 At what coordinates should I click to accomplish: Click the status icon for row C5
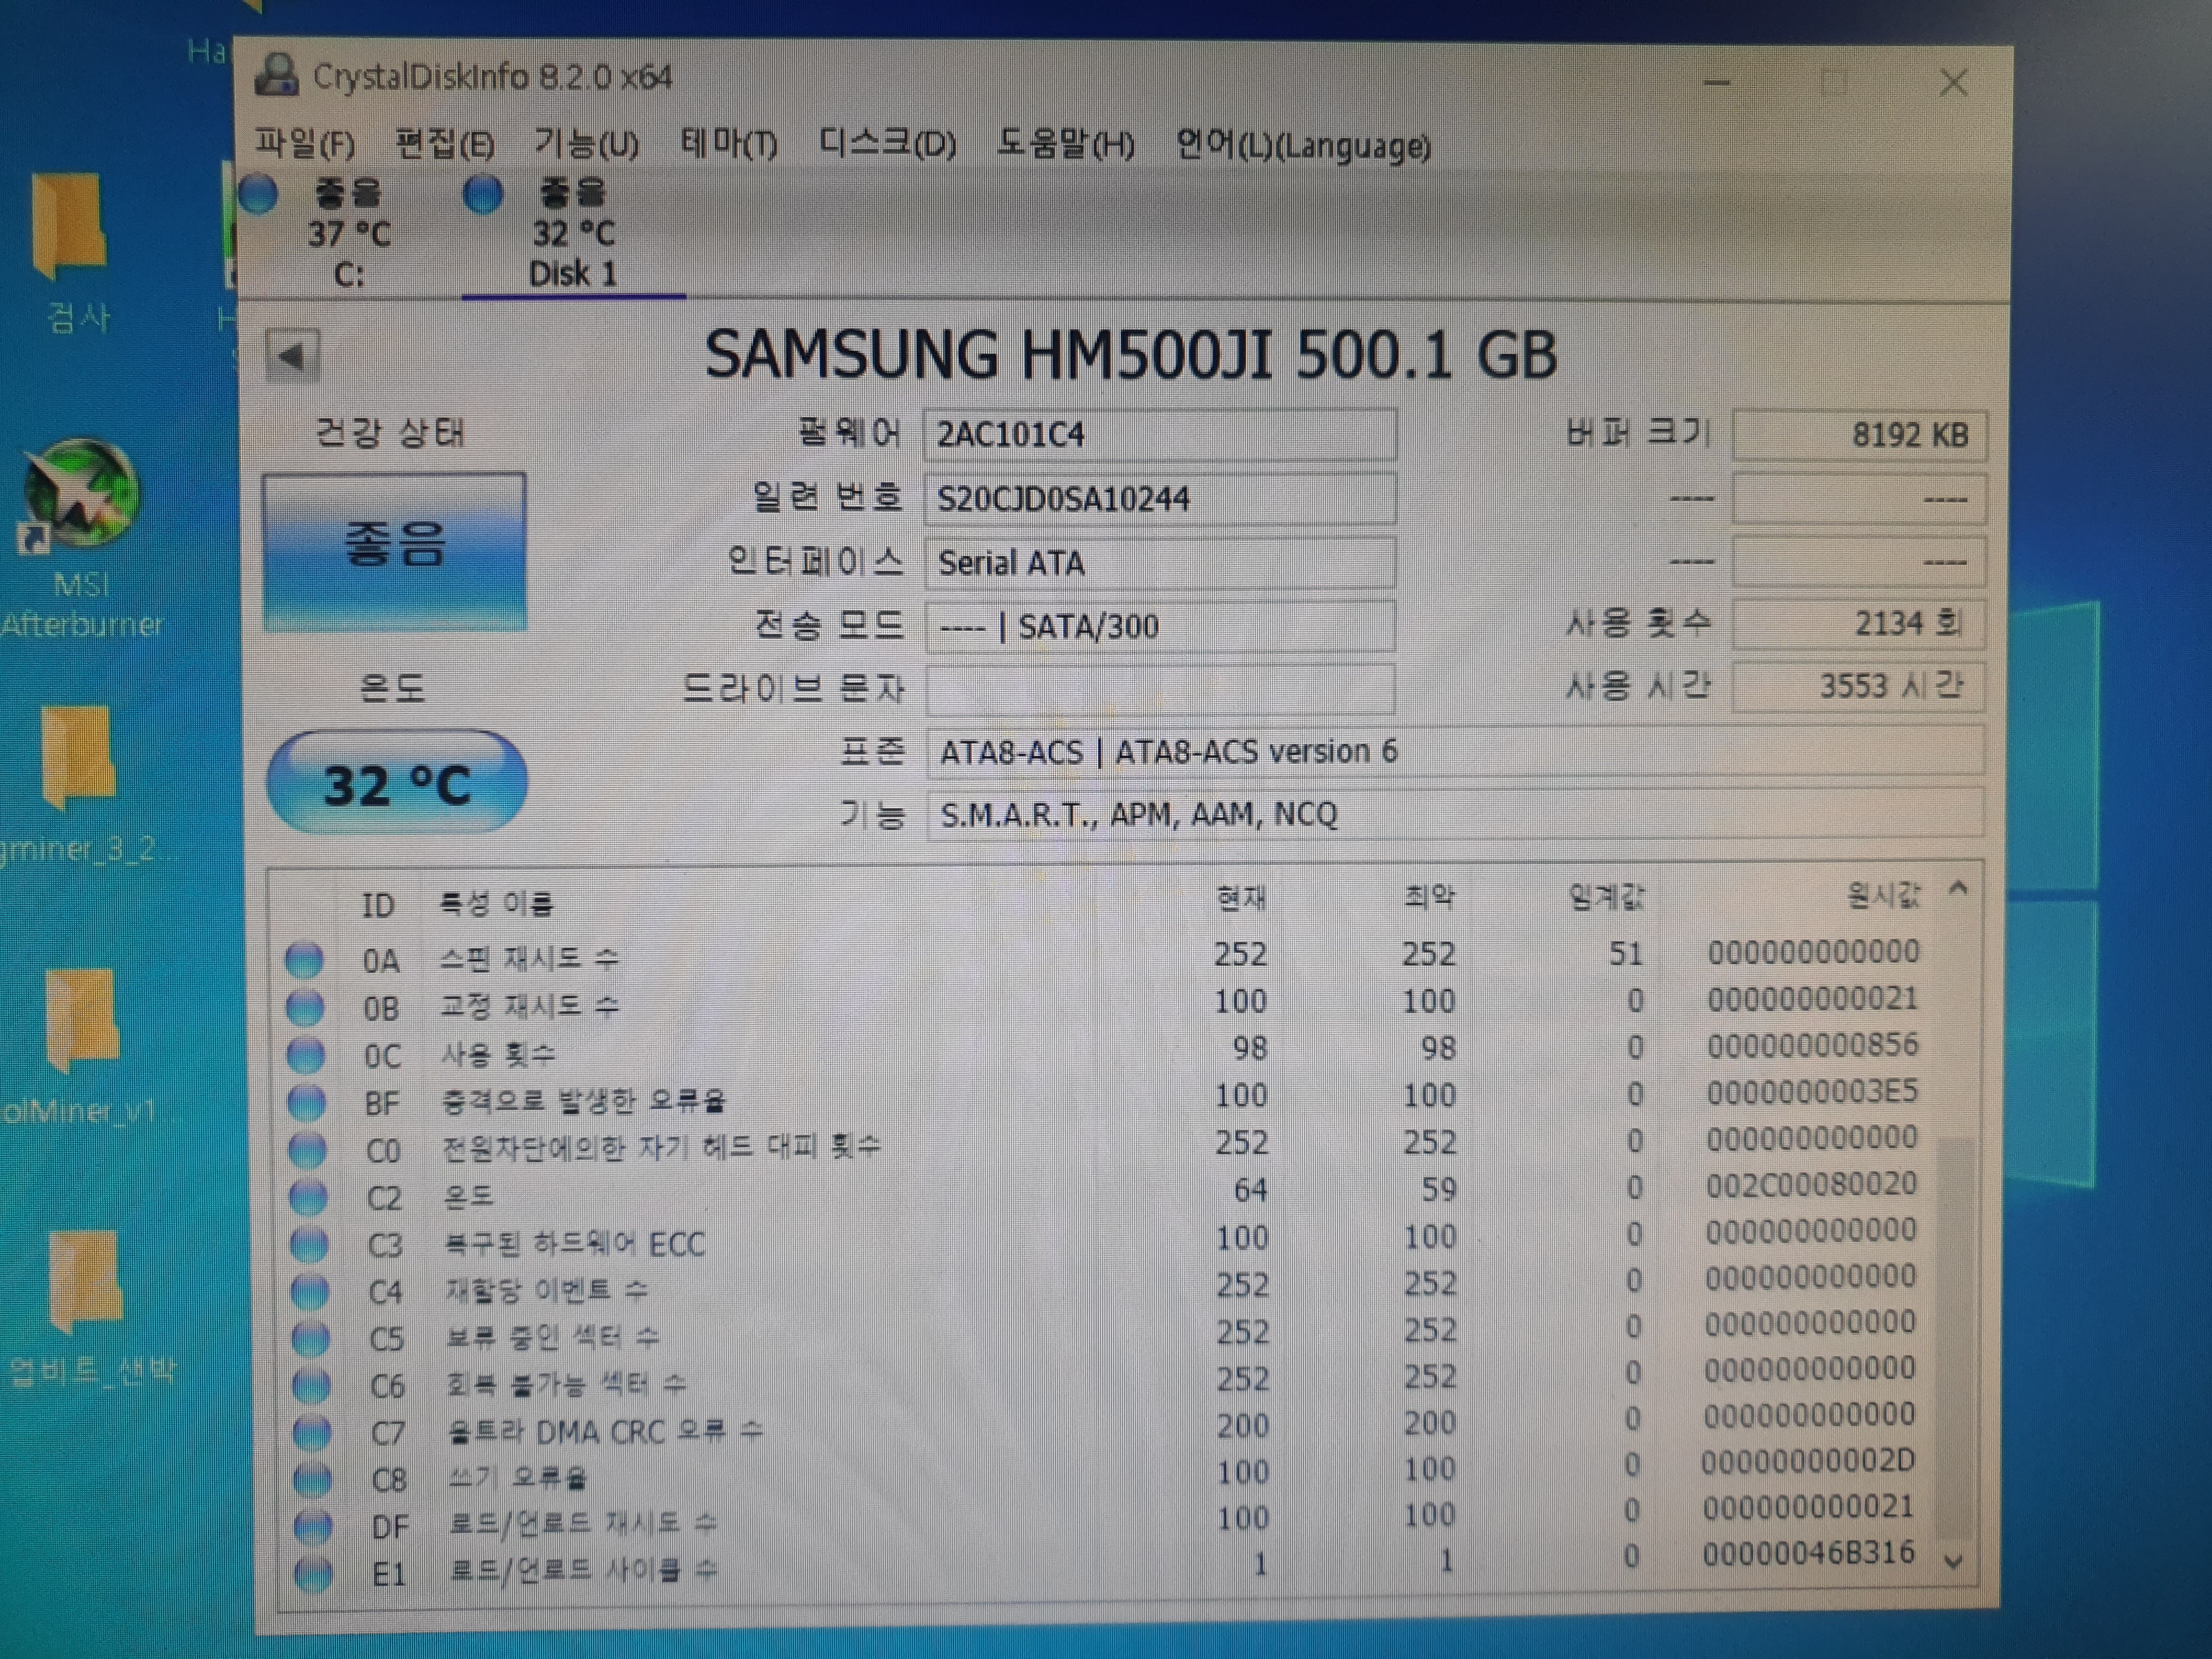click(311, 1338)
